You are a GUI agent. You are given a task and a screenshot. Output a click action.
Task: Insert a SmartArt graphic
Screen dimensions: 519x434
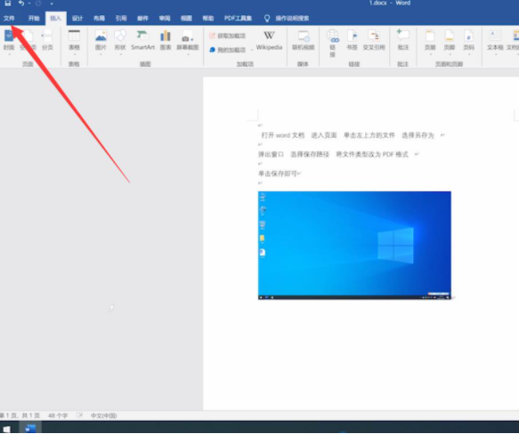(x=142, y=40)
